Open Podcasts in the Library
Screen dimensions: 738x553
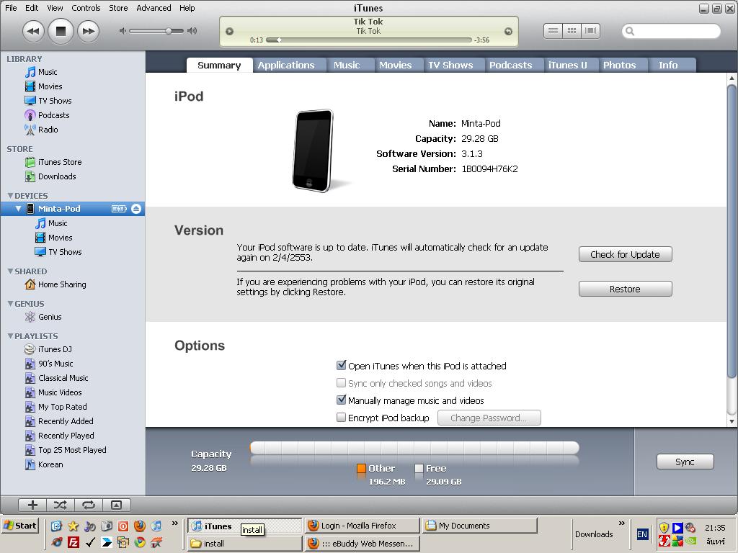[x=53, y=115]
